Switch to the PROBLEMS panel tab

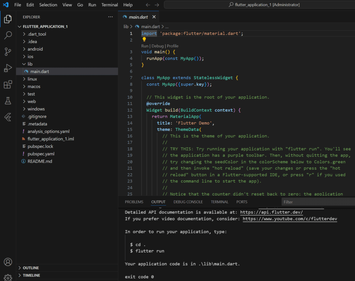(134, 202)
